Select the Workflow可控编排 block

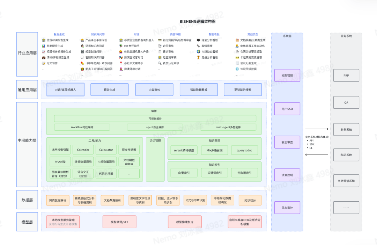82,127
